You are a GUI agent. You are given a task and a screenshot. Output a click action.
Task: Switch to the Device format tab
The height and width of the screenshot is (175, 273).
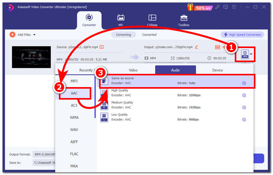[218, 70]
